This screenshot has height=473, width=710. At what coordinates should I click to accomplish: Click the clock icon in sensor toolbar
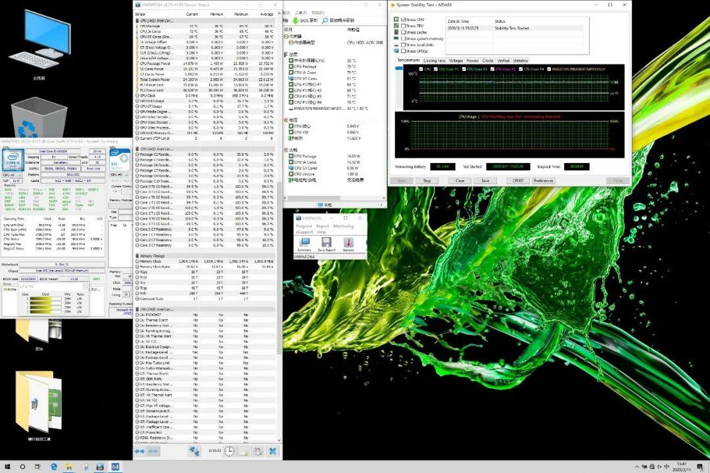[229, 451]
